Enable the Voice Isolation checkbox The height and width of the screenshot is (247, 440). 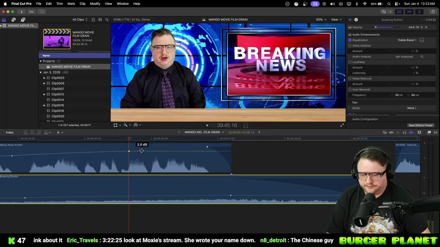[350, 46]
